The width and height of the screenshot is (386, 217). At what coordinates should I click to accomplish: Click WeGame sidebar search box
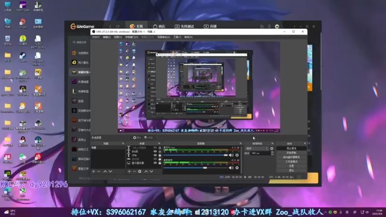(x=80, y=42)
